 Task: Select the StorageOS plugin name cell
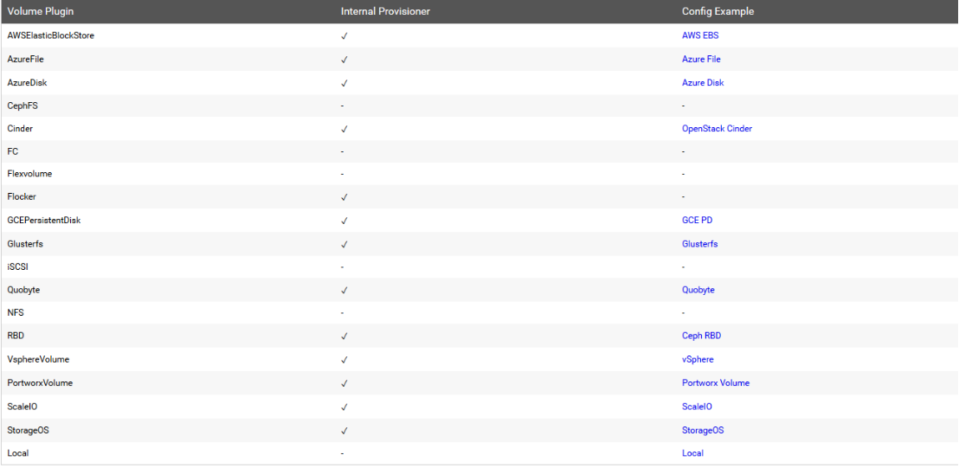29,430
